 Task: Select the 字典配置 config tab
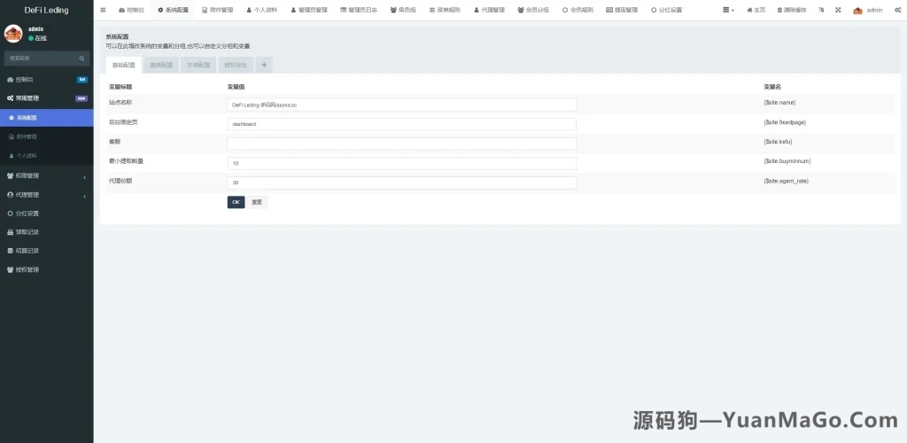(x=198, y=65)
